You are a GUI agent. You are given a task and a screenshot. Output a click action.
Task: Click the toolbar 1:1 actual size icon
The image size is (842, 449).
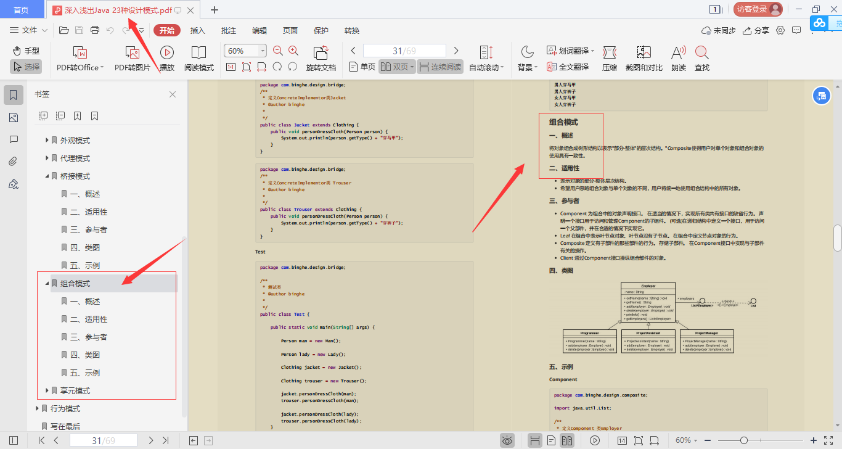[x=231, y=67]
